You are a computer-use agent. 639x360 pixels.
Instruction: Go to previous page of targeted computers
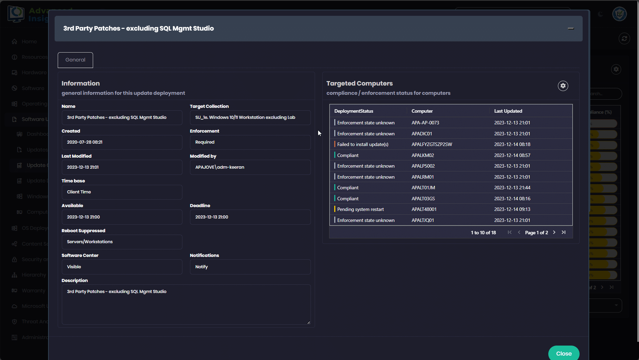click(519, 233)
